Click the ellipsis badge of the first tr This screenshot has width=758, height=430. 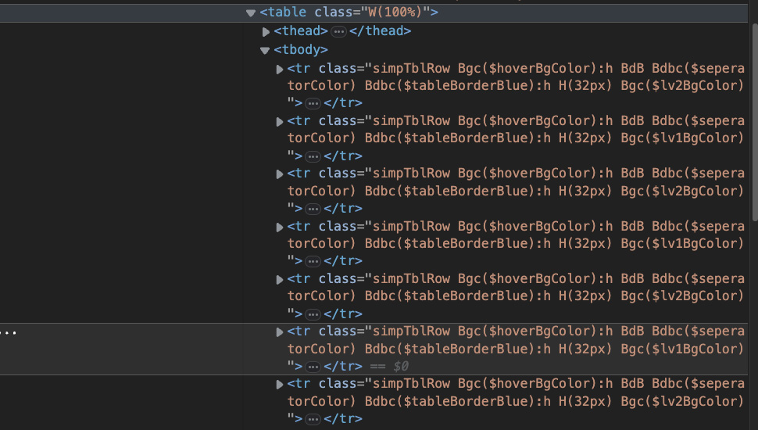pos(313,103)
